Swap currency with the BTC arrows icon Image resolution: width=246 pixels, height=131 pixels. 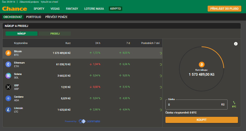pos(234,104)
